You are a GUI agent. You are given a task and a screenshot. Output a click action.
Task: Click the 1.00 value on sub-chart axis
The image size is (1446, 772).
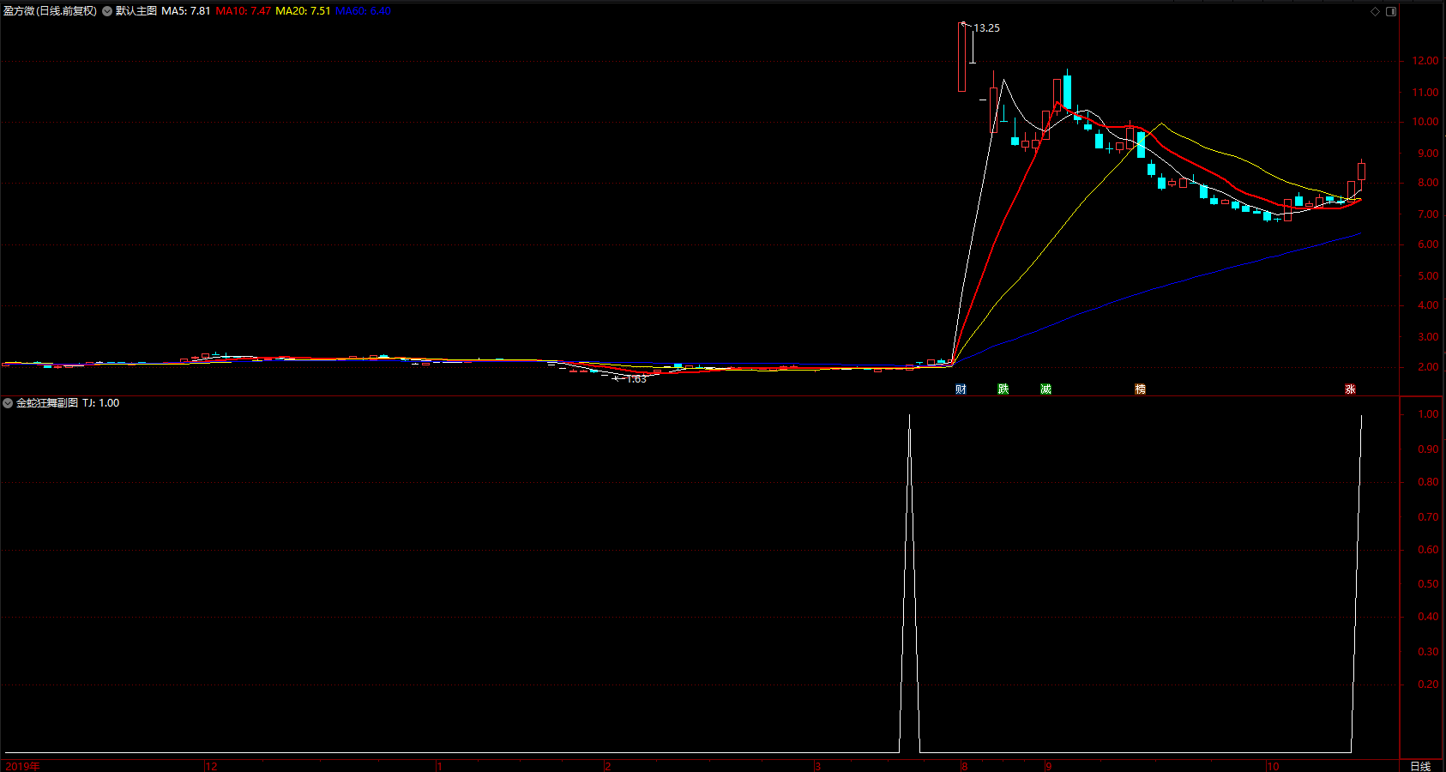point(1429,414)
